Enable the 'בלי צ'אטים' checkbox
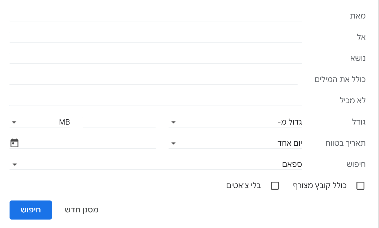 [x=275, y=186]
